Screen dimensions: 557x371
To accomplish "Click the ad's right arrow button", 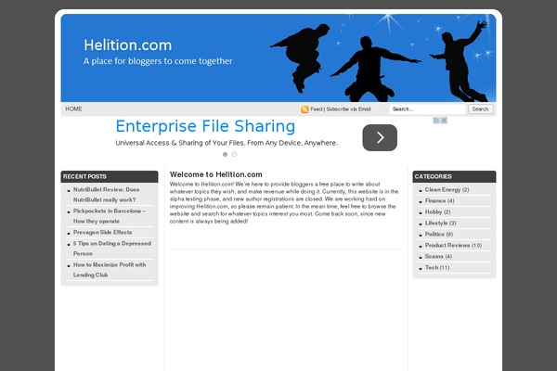I will [x=380, y=137].
